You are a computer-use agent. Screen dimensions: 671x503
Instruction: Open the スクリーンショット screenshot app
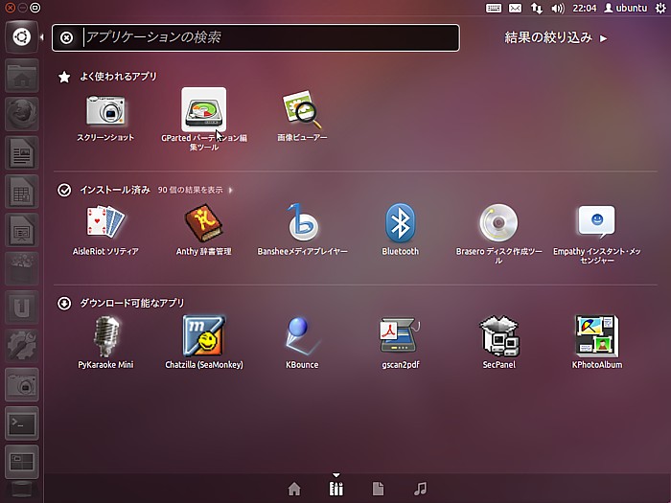point(105,117)
